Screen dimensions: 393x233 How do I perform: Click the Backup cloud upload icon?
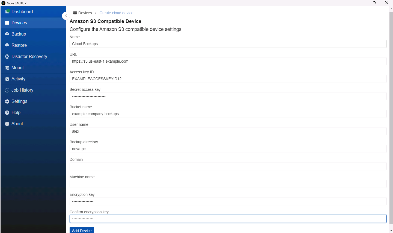click(x=7, y=34)
